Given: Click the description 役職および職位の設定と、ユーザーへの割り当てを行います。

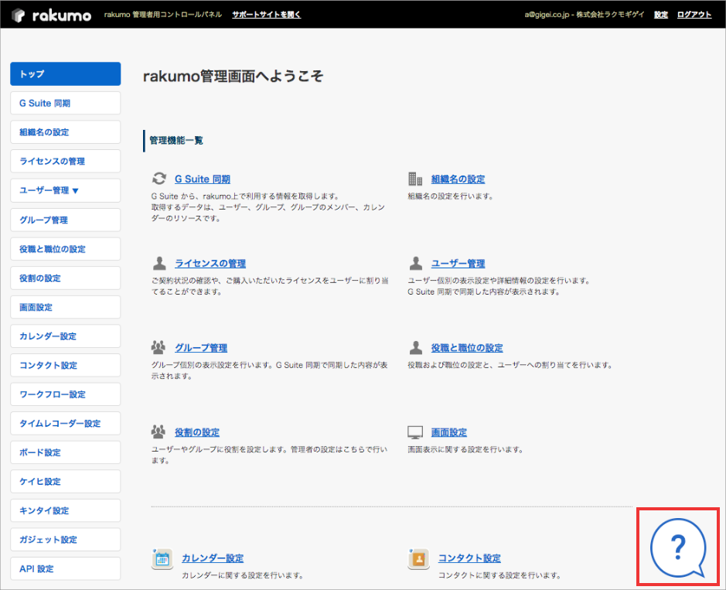Looking at the screenshot, I should [510, 366].
